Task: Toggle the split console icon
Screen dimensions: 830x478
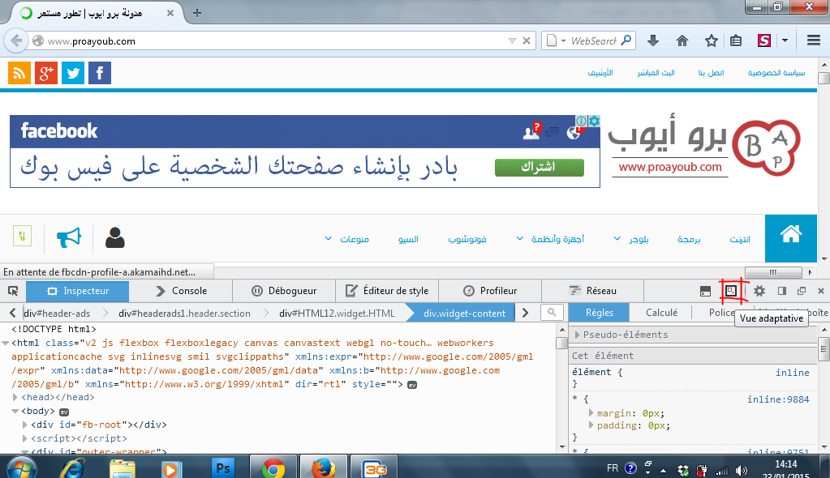Action: (705, 292)
